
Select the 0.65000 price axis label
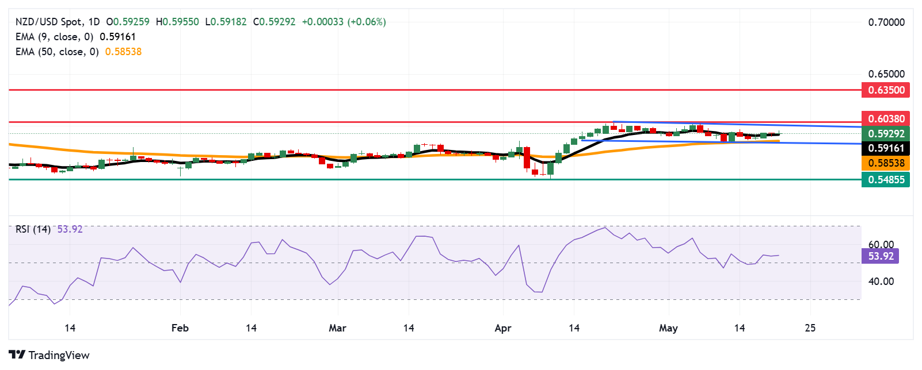tap(886, 74)
